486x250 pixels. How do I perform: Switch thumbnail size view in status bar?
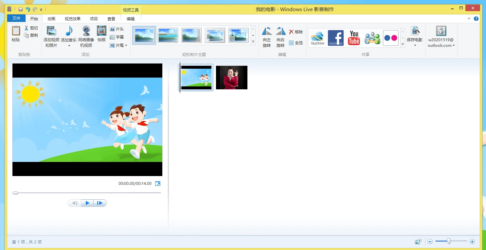pos(418,242)
